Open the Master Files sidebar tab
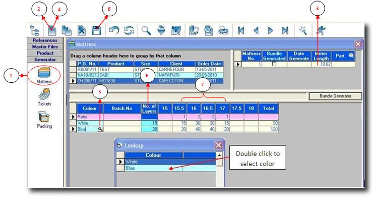 pyautogui.click(x=45, y=47)
